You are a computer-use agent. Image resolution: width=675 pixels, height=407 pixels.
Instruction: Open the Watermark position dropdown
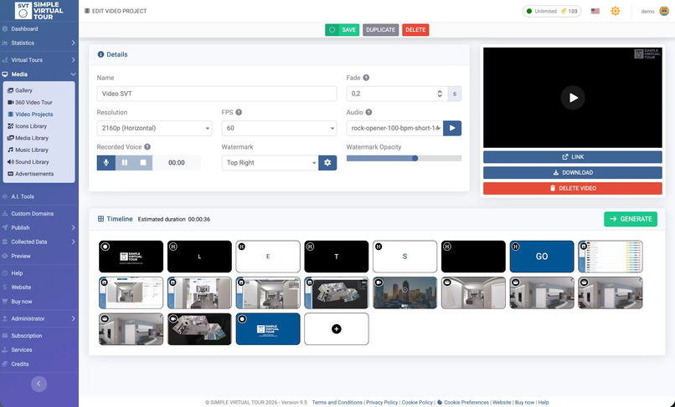coord(270,163)
